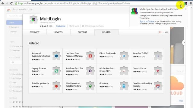This screenshot has width=193, height=108.
Task: Click the Sign in to Chrome link
Action: (147, 21)
